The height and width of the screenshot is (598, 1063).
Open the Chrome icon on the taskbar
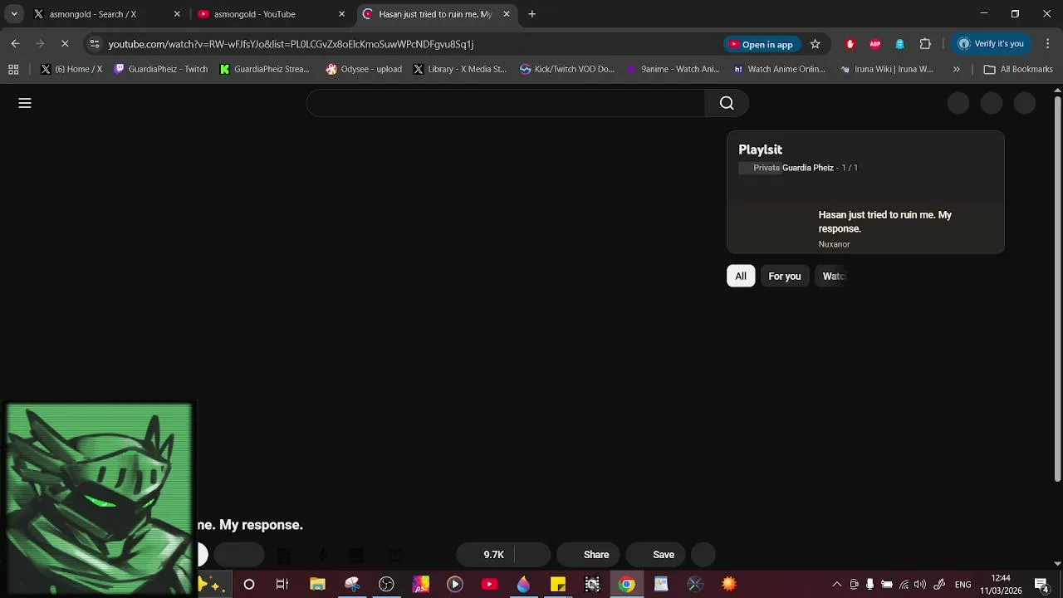pyautogui.click(x=627, y=585)
